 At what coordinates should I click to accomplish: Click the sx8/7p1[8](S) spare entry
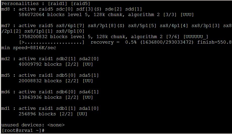(106, 26)
